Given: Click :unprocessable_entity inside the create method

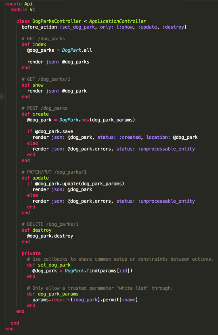Looking at the screenshot, I should [166, 149].
